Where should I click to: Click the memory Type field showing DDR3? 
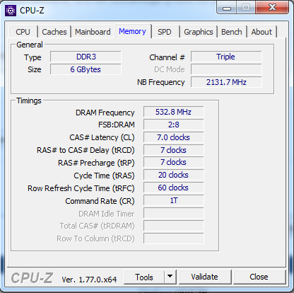pyautogui.click(x=86, y=57)
